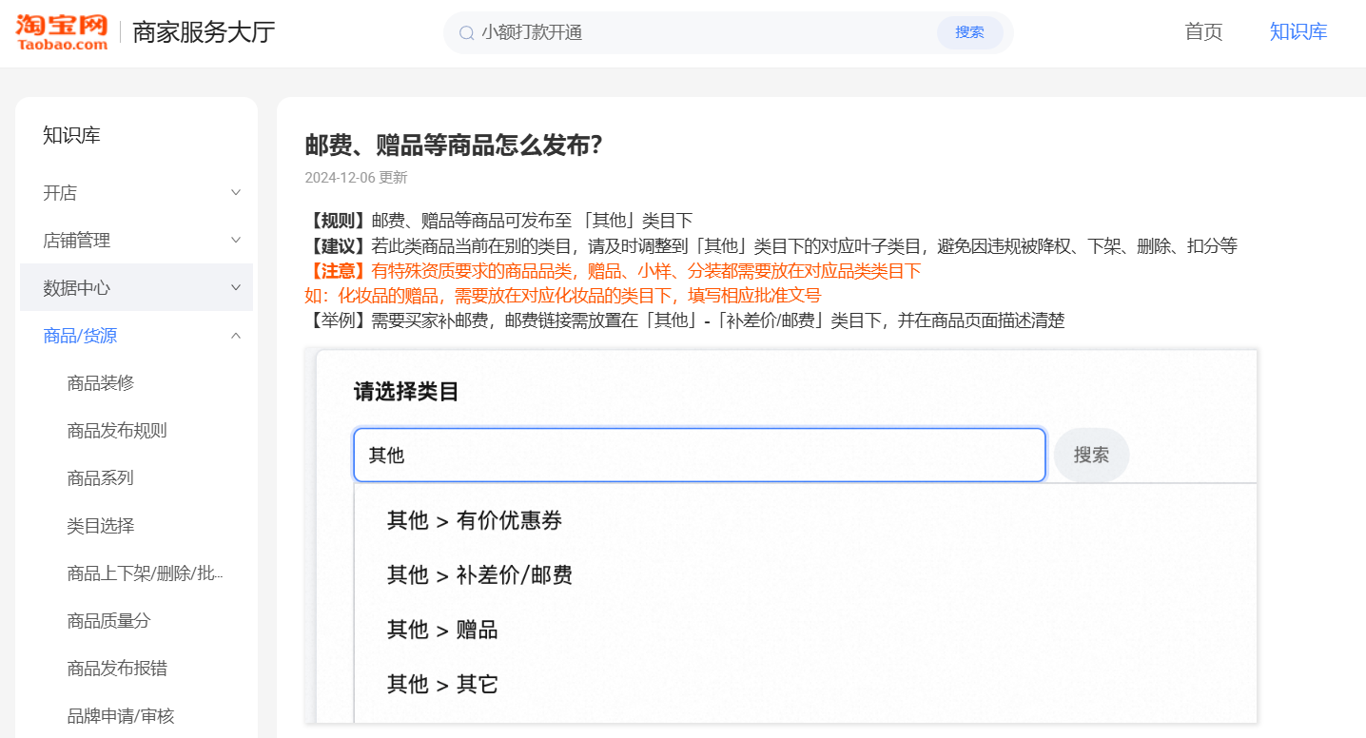The width and height of the screenshot is (1366, 738).
Task: Expand the 店铺管理 section chevron
Action: pyautogui.click(x=236, y=240)
